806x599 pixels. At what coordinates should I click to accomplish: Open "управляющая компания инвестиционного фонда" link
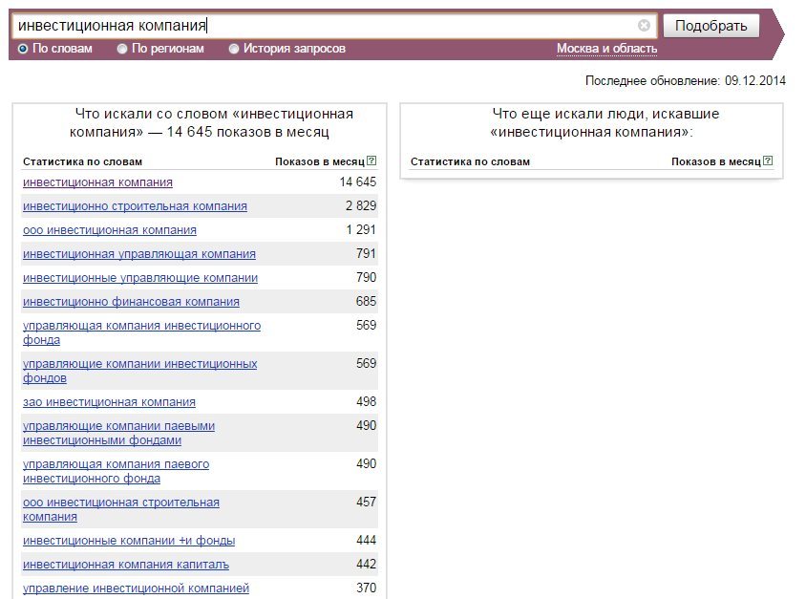(142, 332)
